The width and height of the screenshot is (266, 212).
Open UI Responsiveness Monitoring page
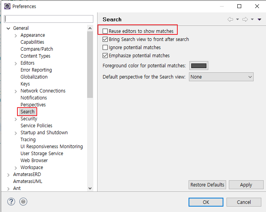tap(51, 146)
